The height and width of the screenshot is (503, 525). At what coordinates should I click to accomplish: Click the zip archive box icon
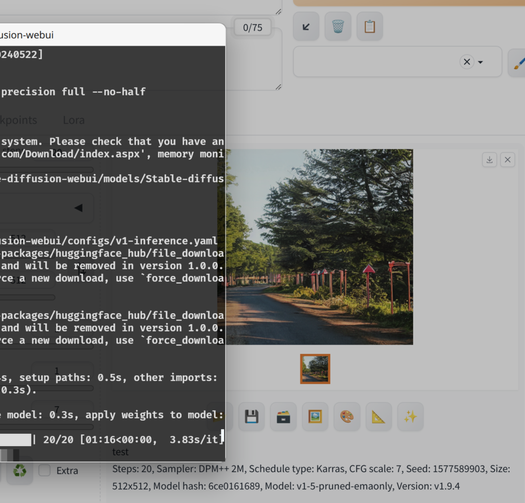283,416
